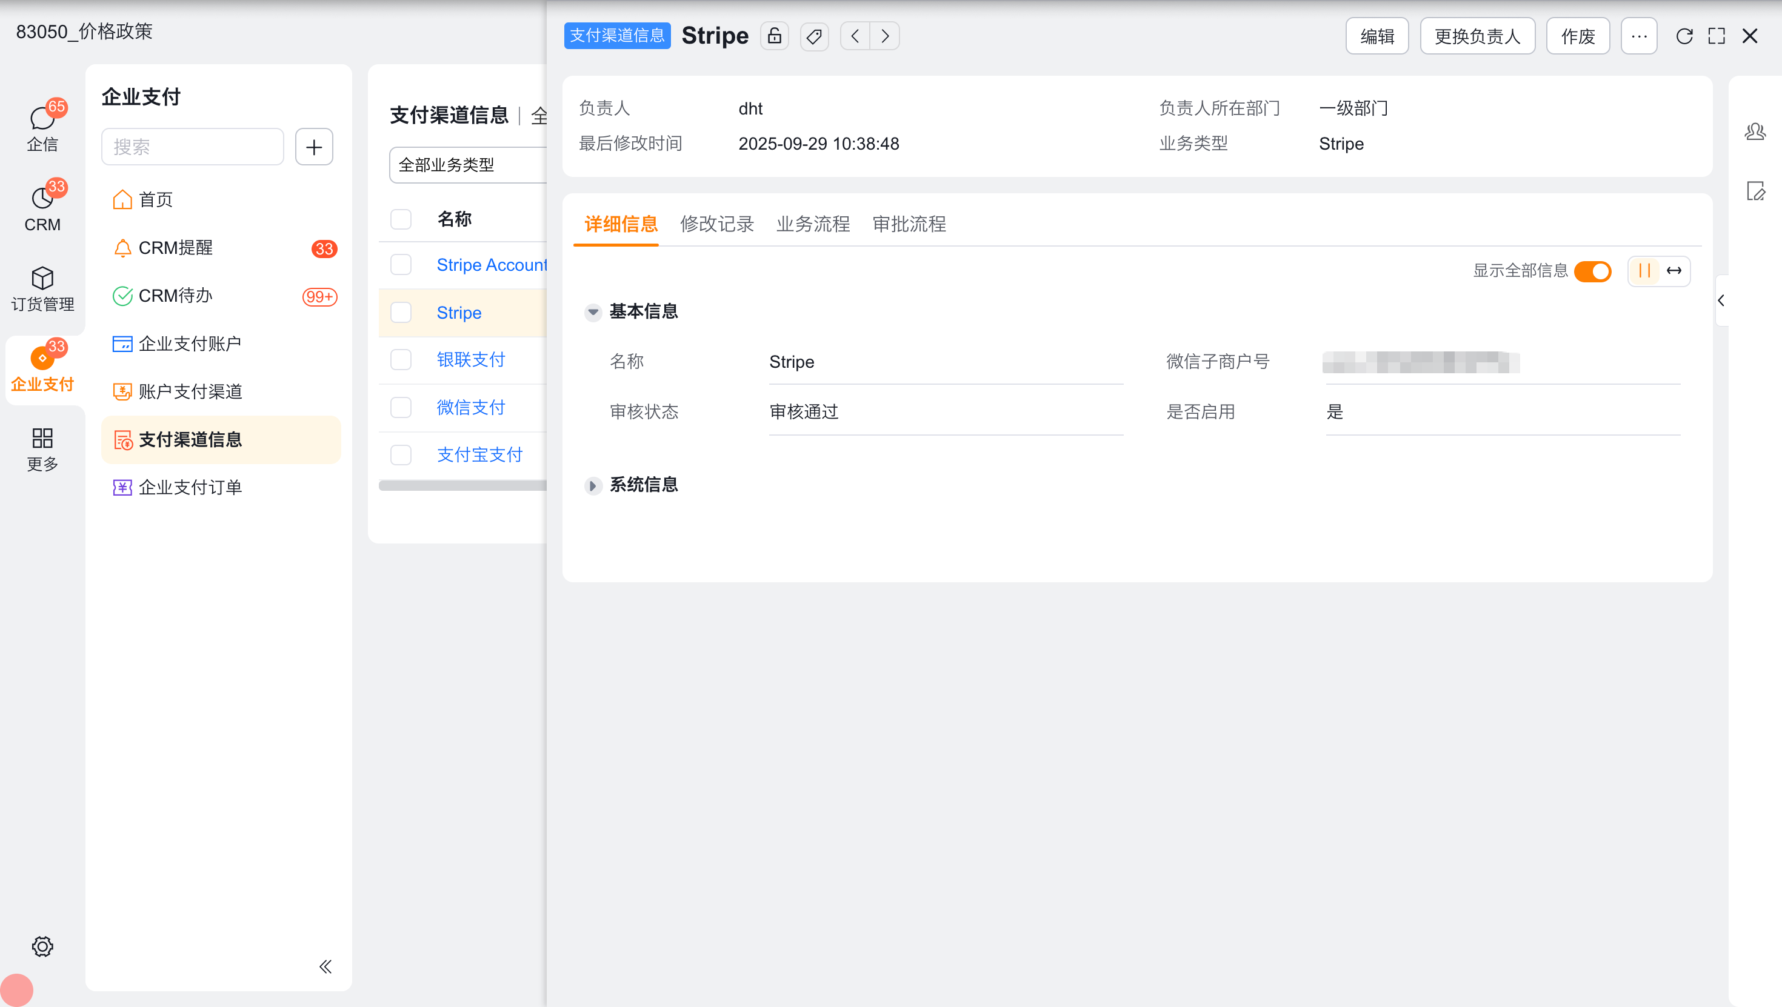Open 订货管理 module in sidebar

pyautogui.click(x=42, y=288)
